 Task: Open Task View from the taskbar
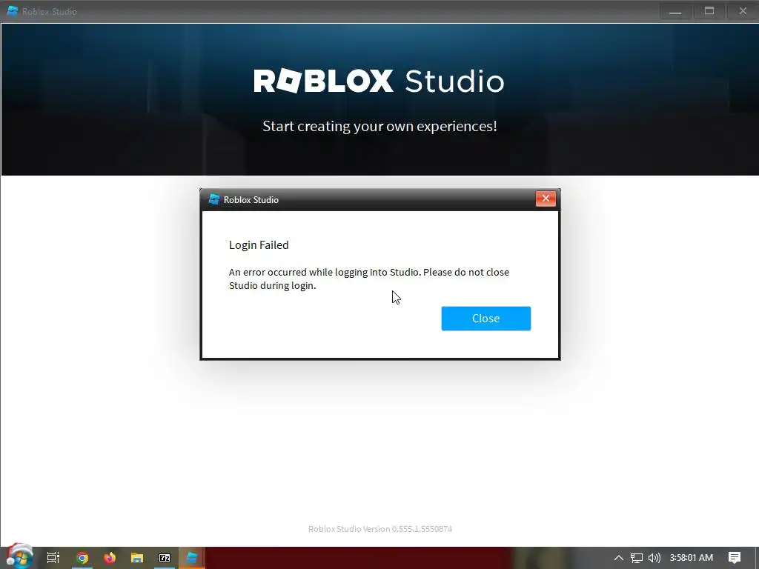pyautogui.click(x=53, y=558)
